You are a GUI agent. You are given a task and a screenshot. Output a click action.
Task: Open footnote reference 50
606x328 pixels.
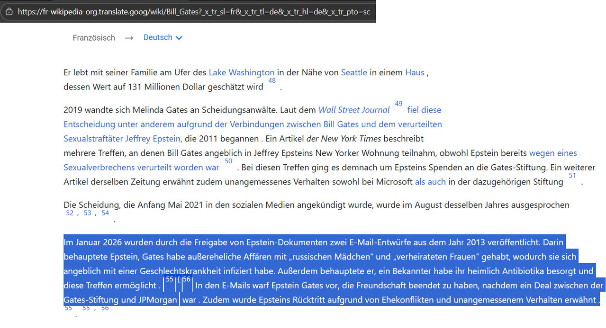228,161
